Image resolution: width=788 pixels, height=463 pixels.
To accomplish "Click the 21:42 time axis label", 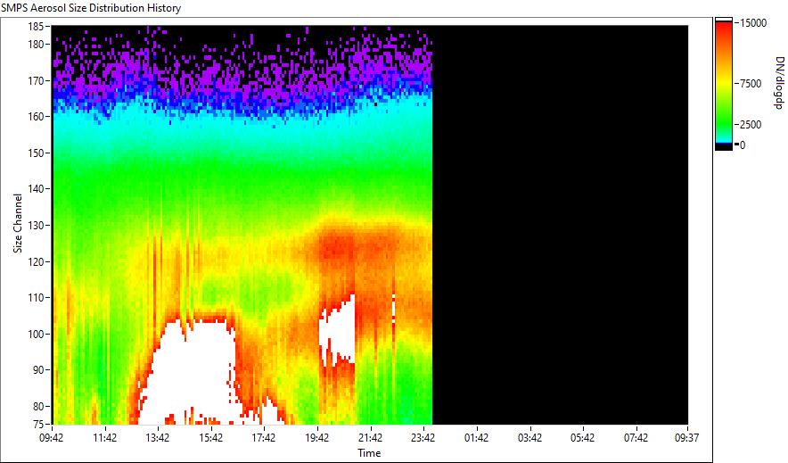I will [x=370, y=438].
